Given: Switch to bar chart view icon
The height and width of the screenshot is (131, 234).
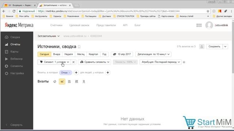Looking at the screenshot, I should tap(76, 82).
